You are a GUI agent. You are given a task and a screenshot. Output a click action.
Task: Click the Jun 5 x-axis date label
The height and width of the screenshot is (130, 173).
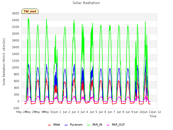[x=94, y=112]
